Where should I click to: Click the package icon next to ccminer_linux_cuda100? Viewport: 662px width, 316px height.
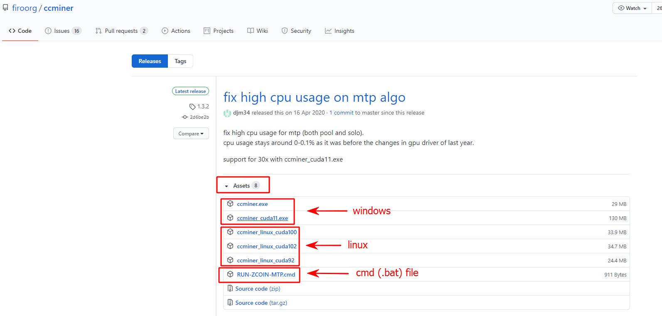(x=230, y=232)
